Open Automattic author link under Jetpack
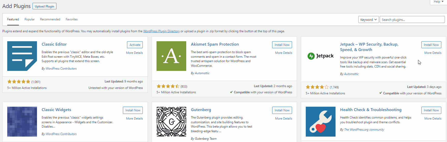 coord(351,74)
